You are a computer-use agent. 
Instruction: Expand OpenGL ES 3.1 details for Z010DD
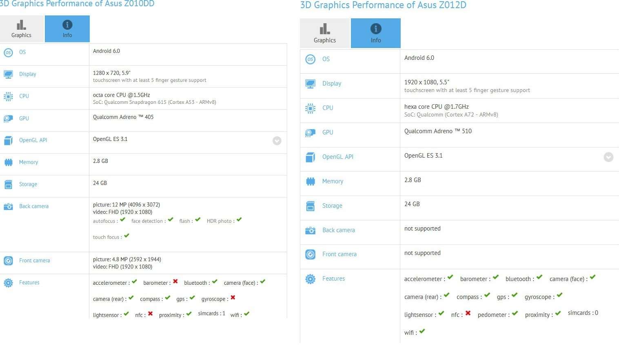277,141
